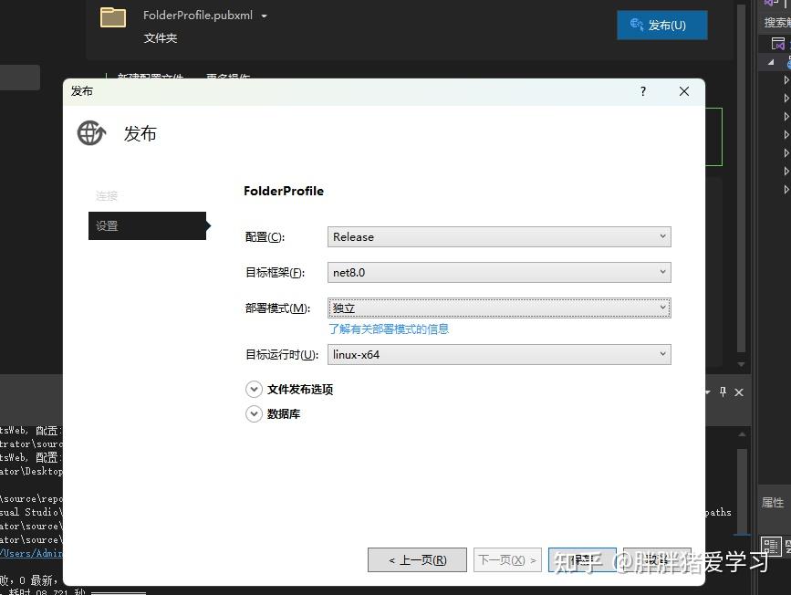The width and height of the screenshot is (791, 595).
Task: Click the 发布(U) button at the top
Action: pos(662,25)
